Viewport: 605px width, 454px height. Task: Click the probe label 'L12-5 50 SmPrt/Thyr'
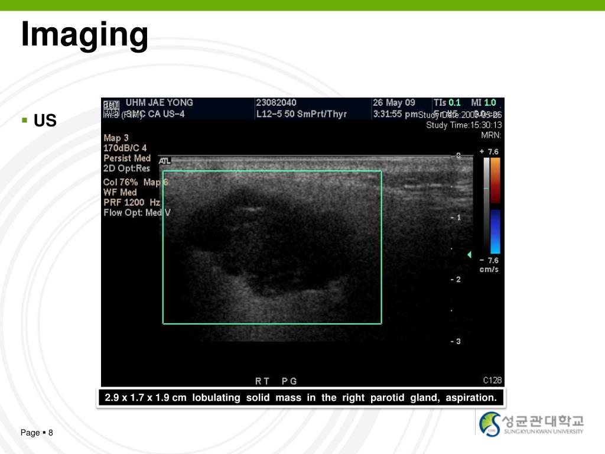coord(301,114)
